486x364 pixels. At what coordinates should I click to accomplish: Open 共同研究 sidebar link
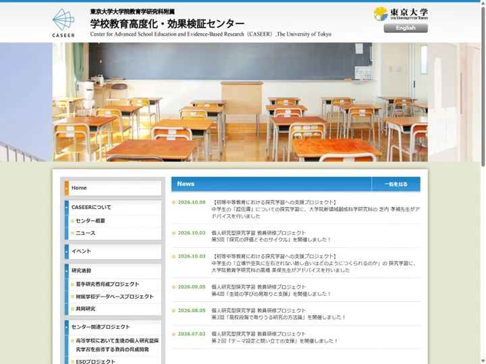pyautogui.click(x=85, y=309)
